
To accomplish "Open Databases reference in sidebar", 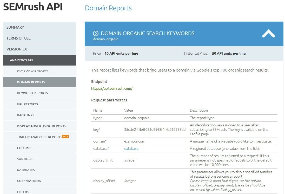I will point(40,170).
